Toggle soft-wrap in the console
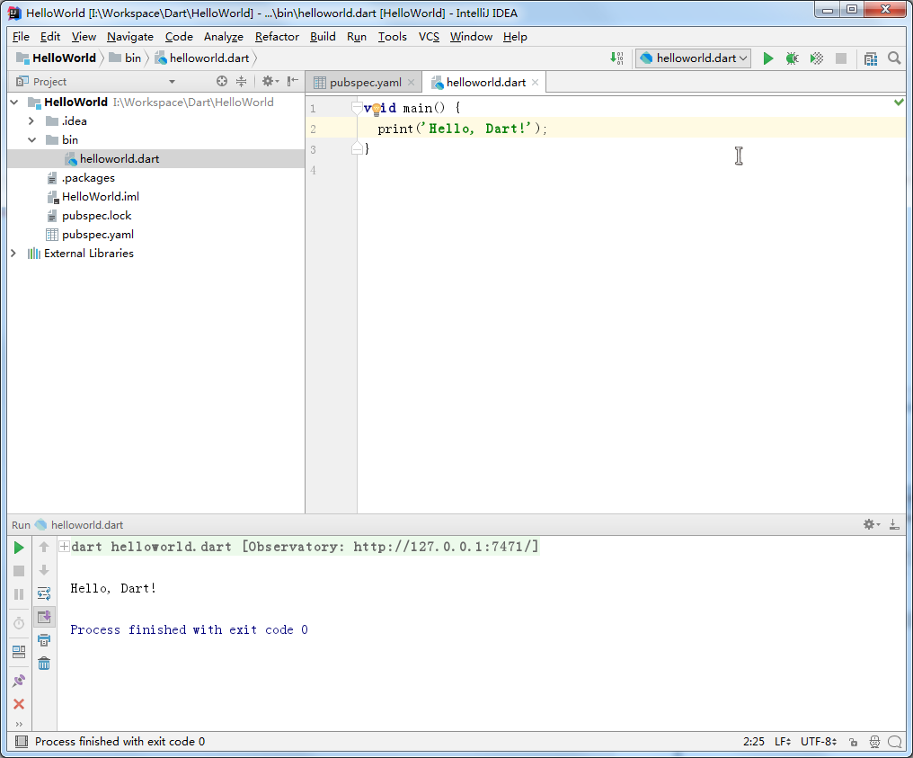913x758 pixels. point(44,593)
